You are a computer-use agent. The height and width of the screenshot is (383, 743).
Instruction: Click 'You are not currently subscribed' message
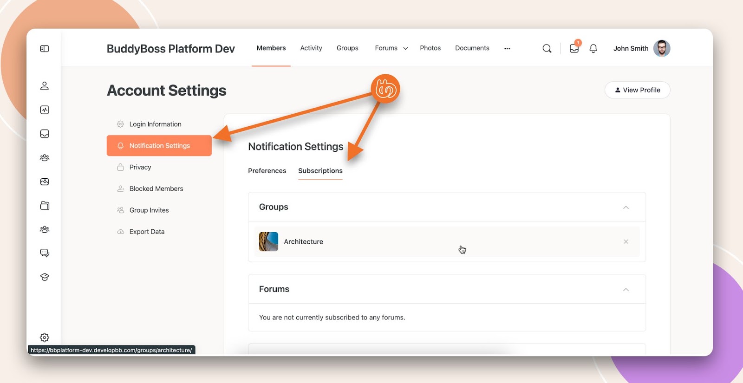(332, 318)
